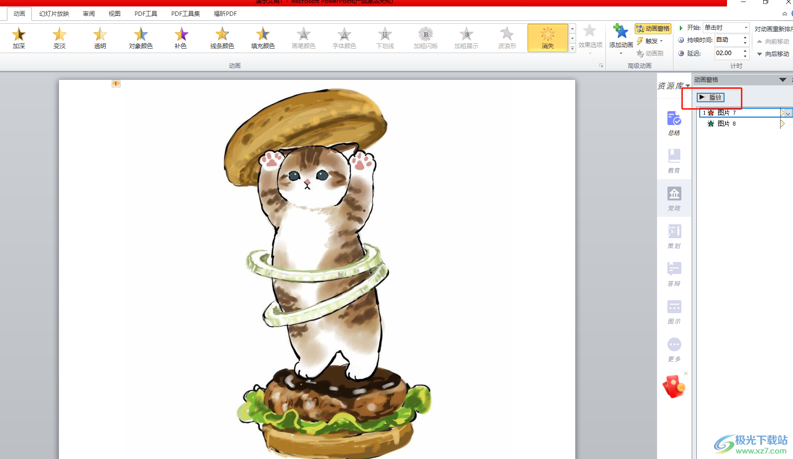Open the 策划 (Planning) resource category
This screenshot has height=459, width=793.
coord(674,237)
